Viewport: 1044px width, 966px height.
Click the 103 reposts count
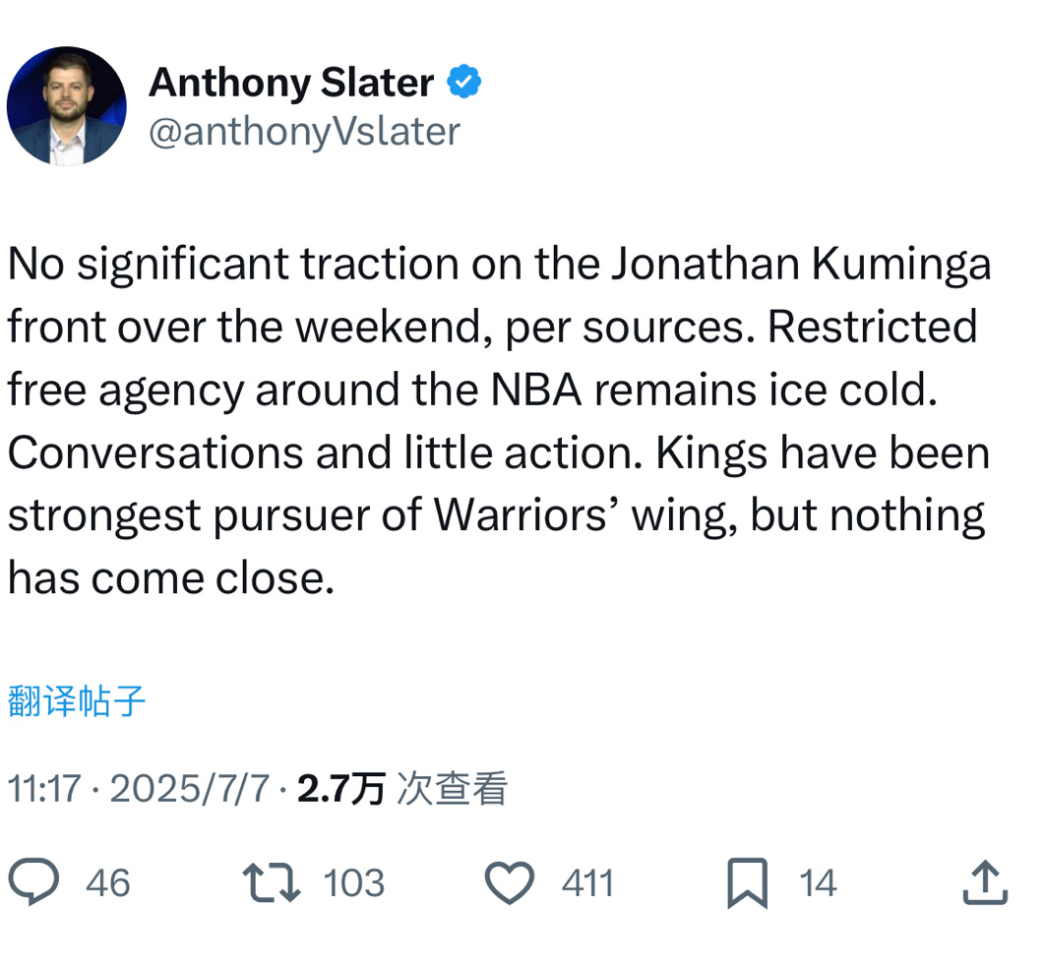[x=354, y=883]
